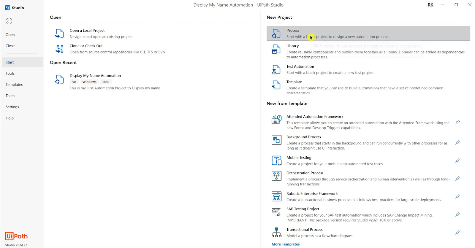475x248 pixels.
Task: Click the VB tag on recent project
Action: tap(74, 82)
